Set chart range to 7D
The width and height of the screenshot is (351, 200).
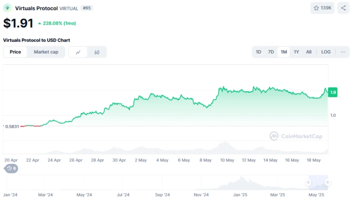pos(271,52)
